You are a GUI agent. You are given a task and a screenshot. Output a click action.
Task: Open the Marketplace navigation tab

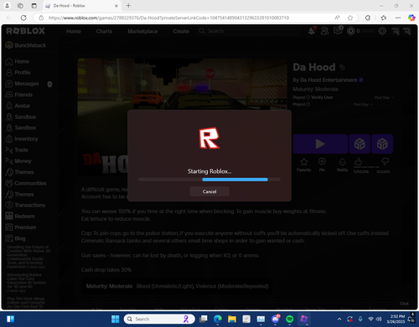[142, 31]
